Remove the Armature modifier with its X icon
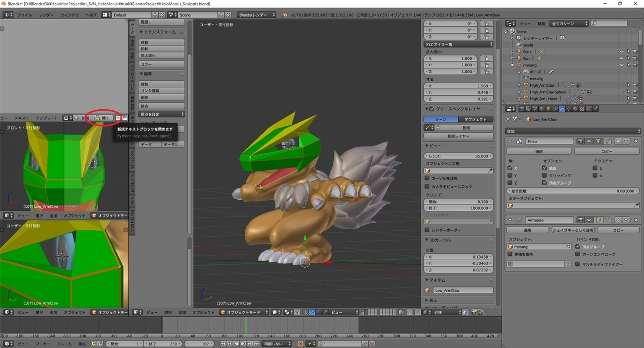Screen dimensions: 644x348 (636, 220)
